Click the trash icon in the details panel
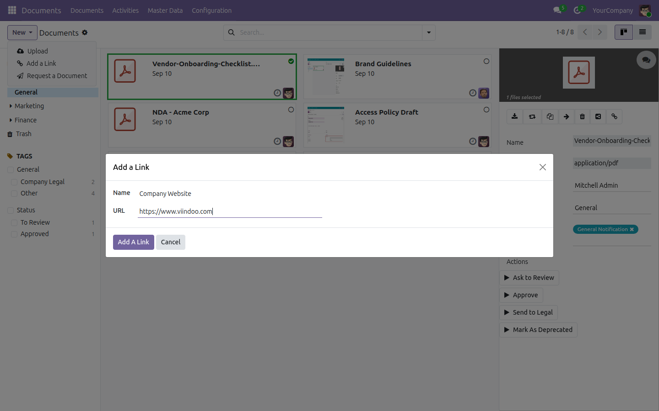Image resolution: width=659 pixels, height=411 pixels. pyautogui.click(x=582, y=116)
